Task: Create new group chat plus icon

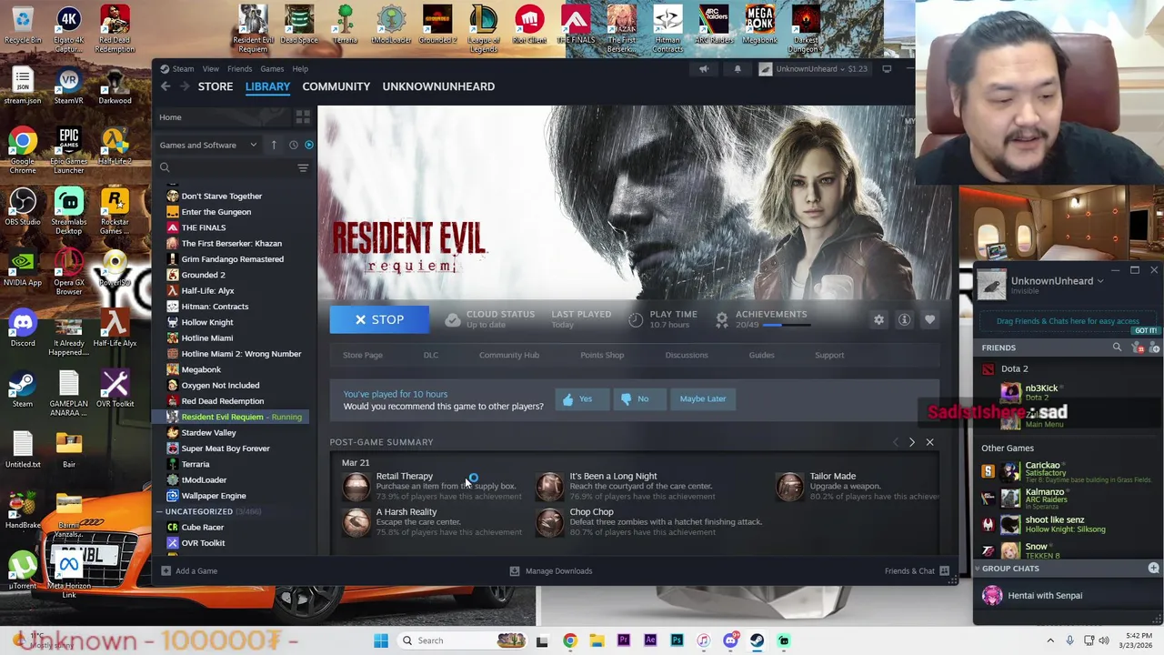Action: pos(1153,569)
